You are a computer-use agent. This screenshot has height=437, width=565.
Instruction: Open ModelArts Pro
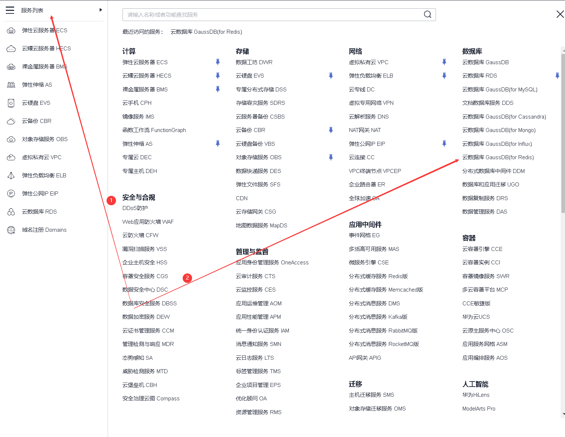click(x=479, y=409)
